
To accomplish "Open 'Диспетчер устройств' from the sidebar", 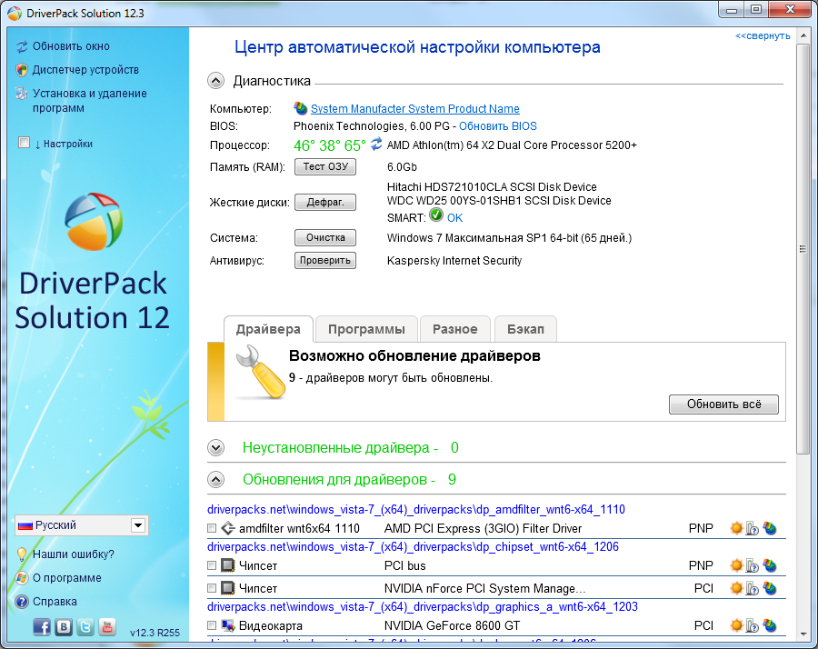I will [x=85, y=70].
